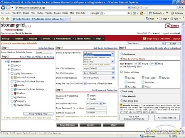Click the Hourly Backup help icon
This screenshot has height=138, width=185.
pos(121,105)
